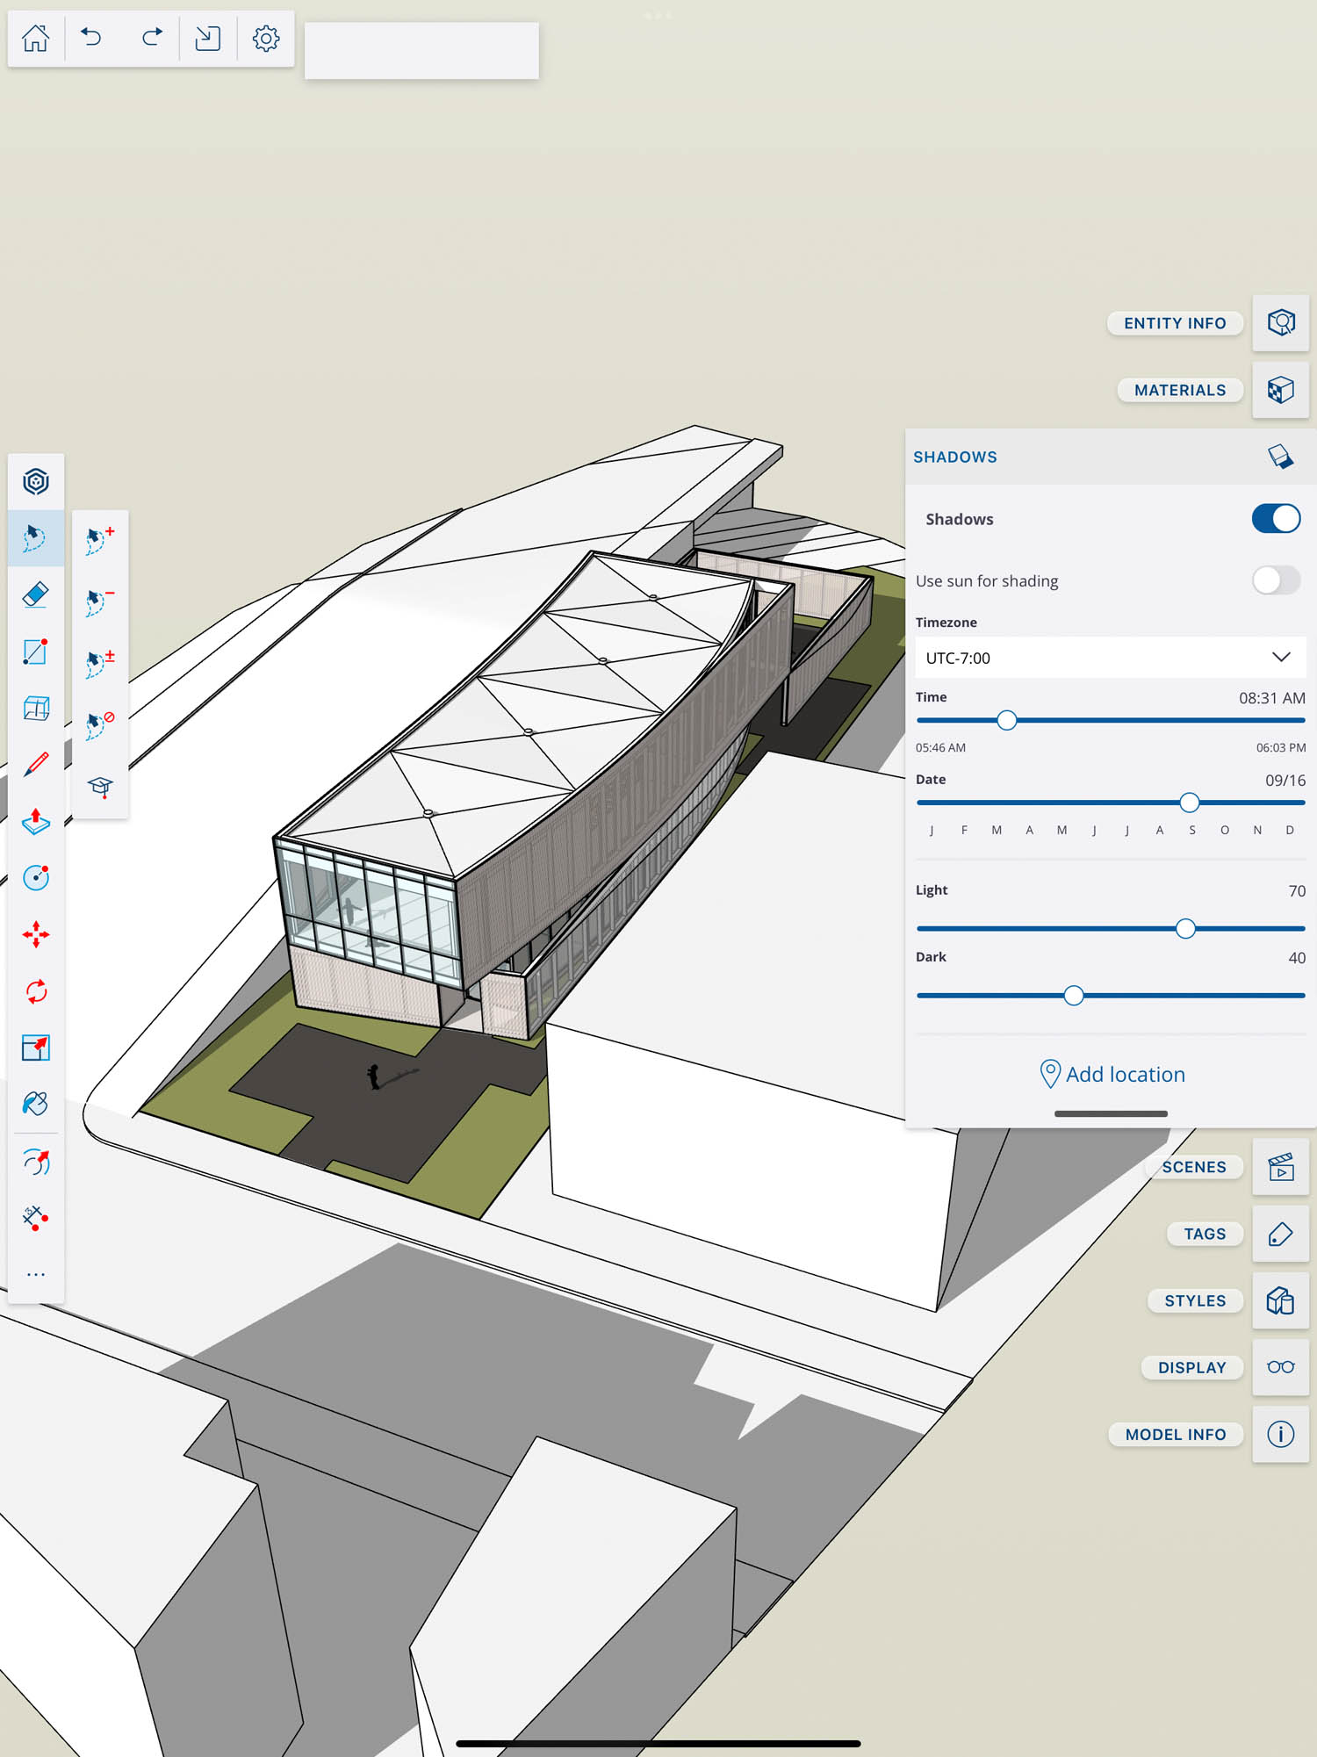Select the Eraser tool
This screenshot has width=1317, height=1757.
pos(35,594)
